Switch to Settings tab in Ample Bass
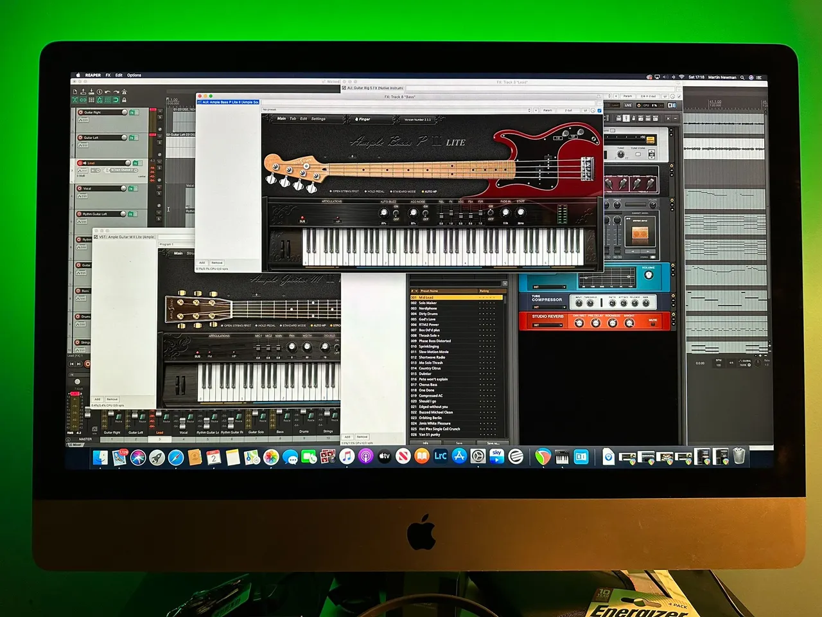822x617 pixels. coord(319,118)
